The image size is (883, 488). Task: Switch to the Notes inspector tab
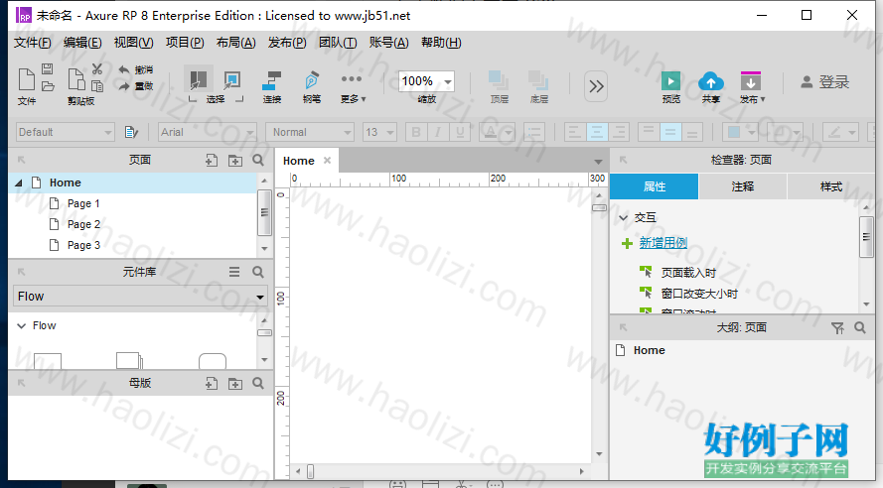click(x=742, y=186)
